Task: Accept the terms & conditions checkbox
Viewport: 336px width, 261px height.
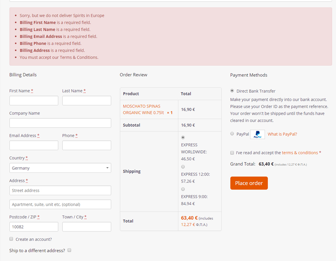Action: tap(232, 153)
